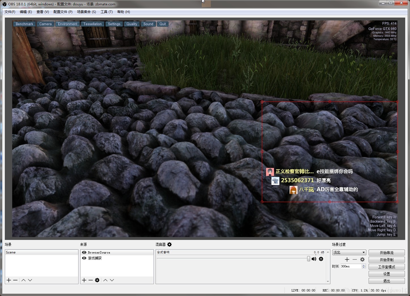
Task: Click the 0.0 dB level readout
Action: pyautogui.click(x=319, y=252)
